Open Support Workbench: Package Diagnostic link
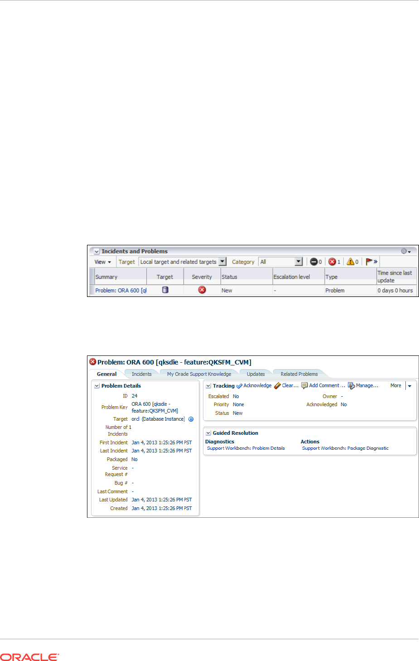 click(345, 448)
